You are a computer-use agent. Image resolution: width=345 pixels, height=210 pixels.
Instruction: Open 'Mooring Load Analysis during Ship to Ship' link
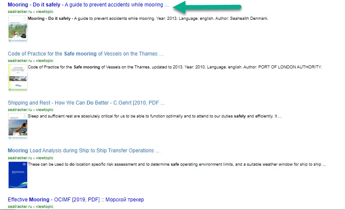click(x=84, y=151)
